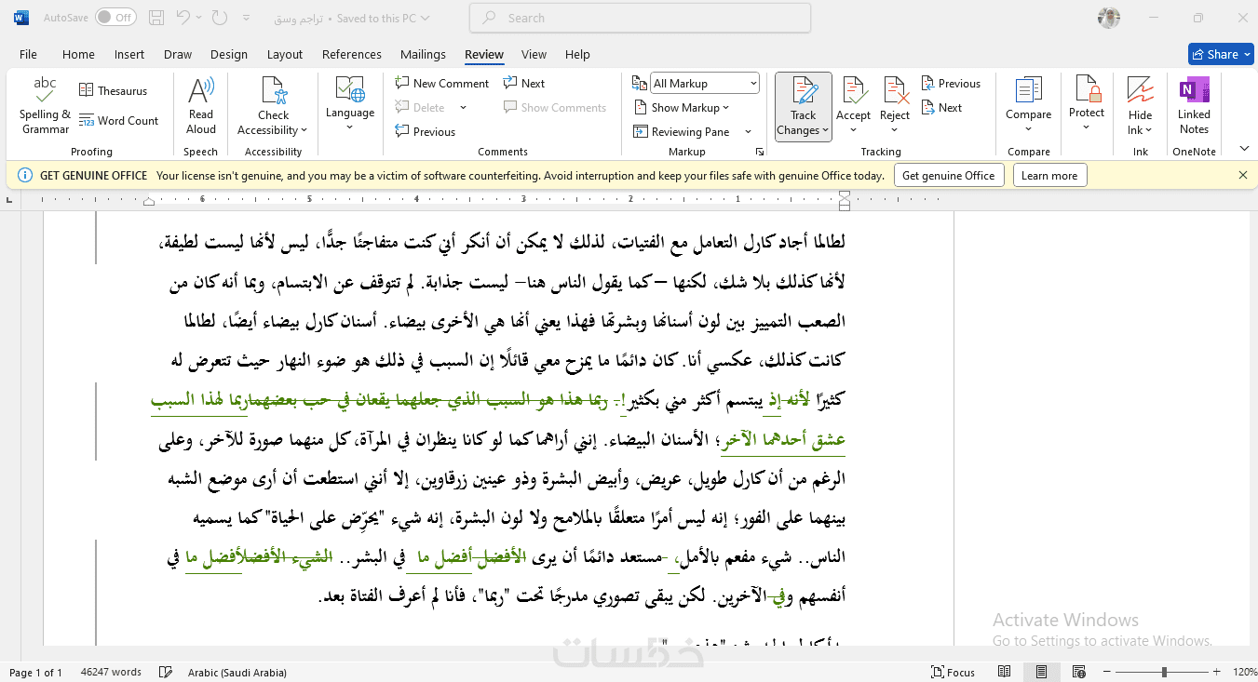Open the All Markup display dropdown
Viewport: 1258px width, 682px height.
point(752,84)
